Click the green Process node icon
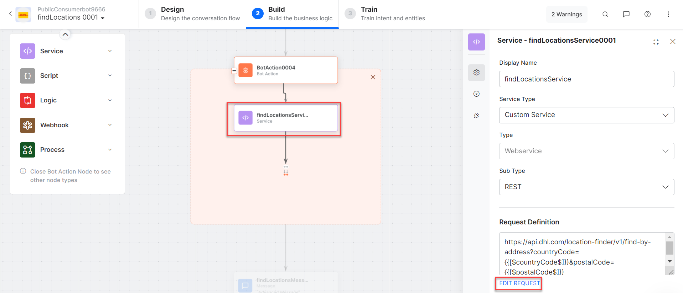This screenshot has width=683, height=293. click(27, 150)
